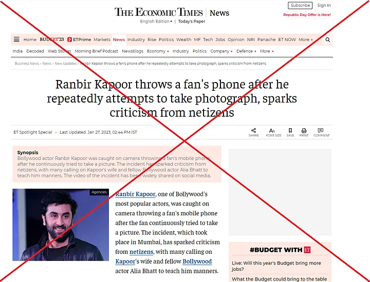Click the Sign In link
This screenshot has height=282, width=370.
click(324, 6)
